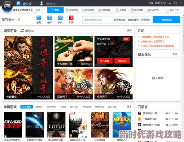Open the 幸运抽奖 navigation tab
Image resolution: width=184 pixels, height=142 pixels.
[x=137, y=10]
